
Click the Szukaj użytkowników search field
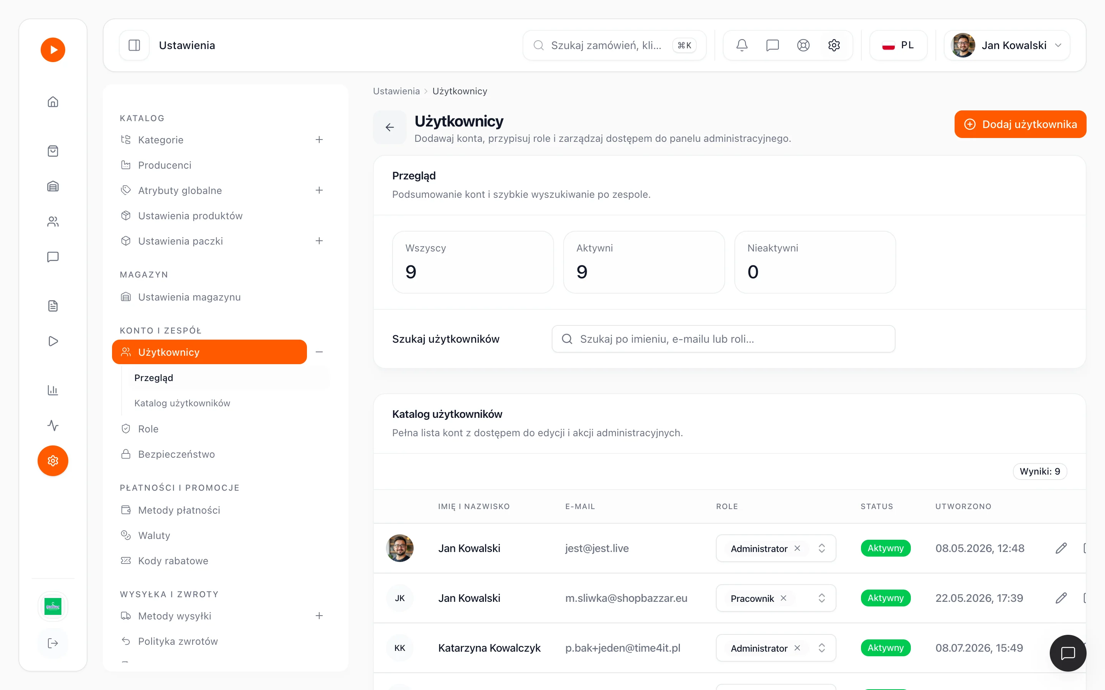point(723,338)
